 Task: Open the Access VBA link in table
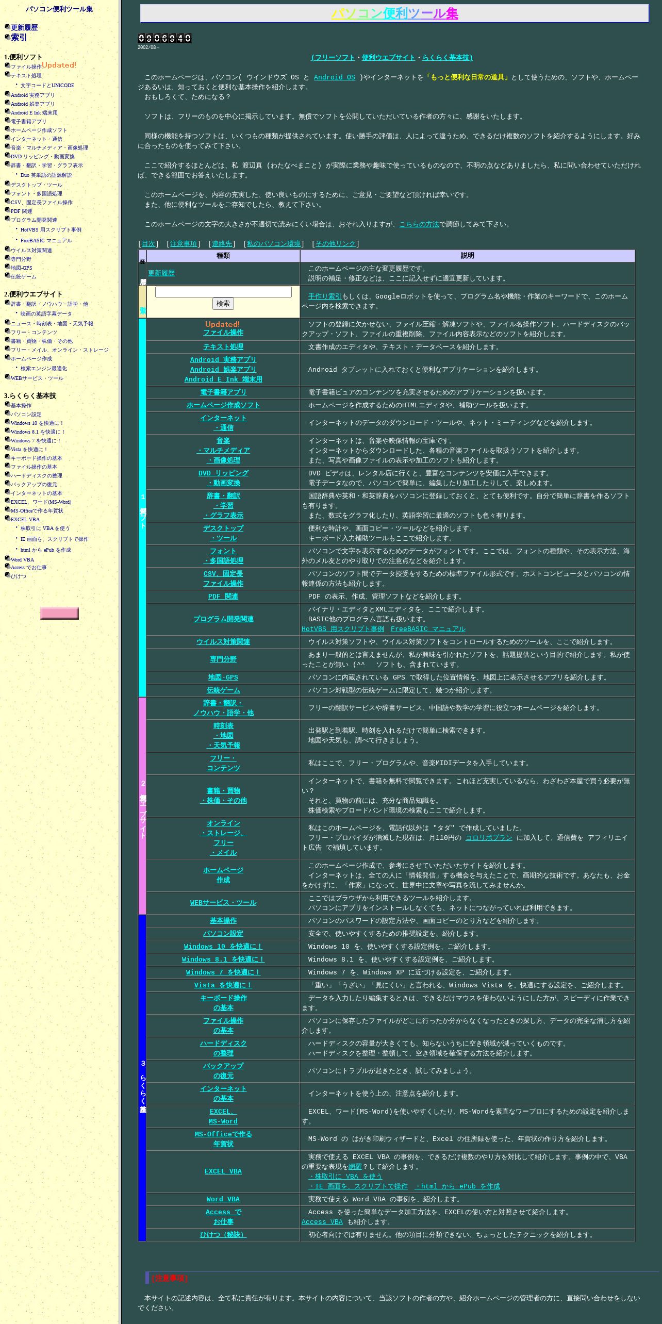click(x=322, y=1222)
